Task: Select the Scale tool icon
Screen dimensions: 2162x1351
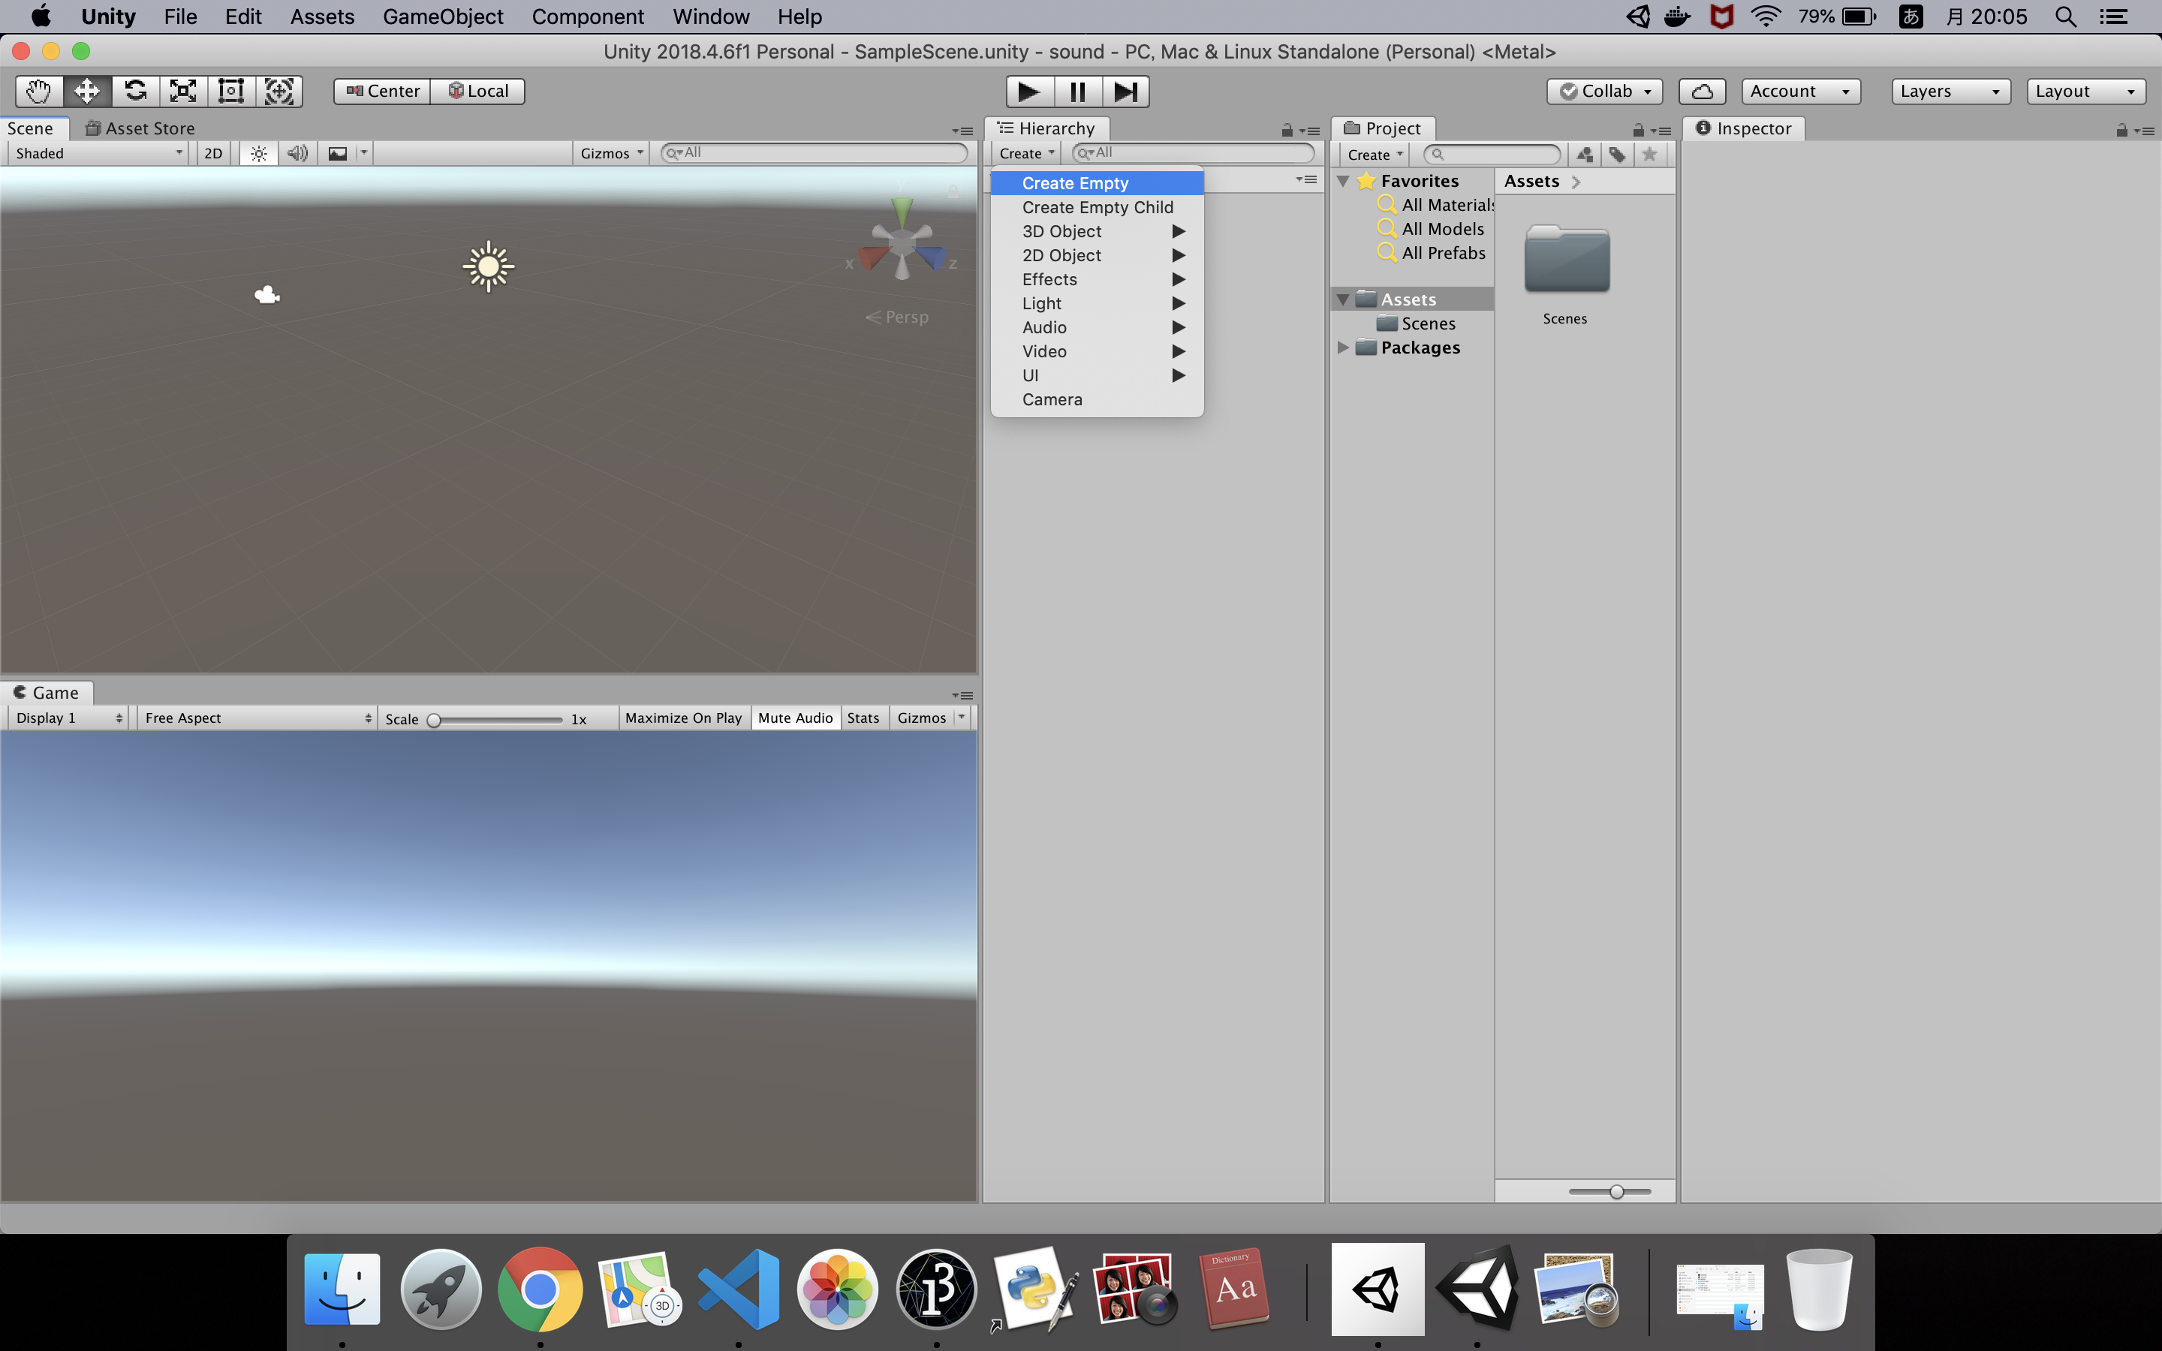Action: [x=183, y=91]
